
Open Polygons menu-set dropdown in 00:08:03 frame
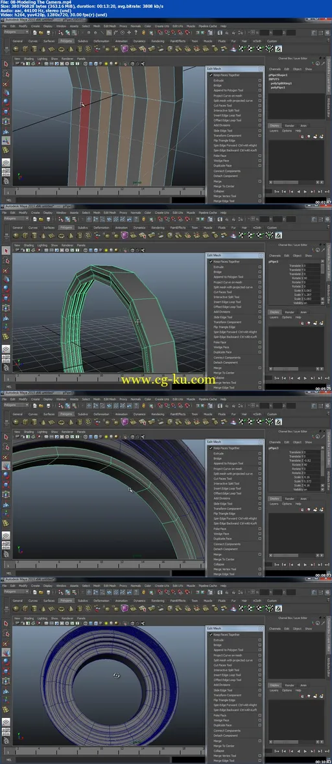click(16, 405)
